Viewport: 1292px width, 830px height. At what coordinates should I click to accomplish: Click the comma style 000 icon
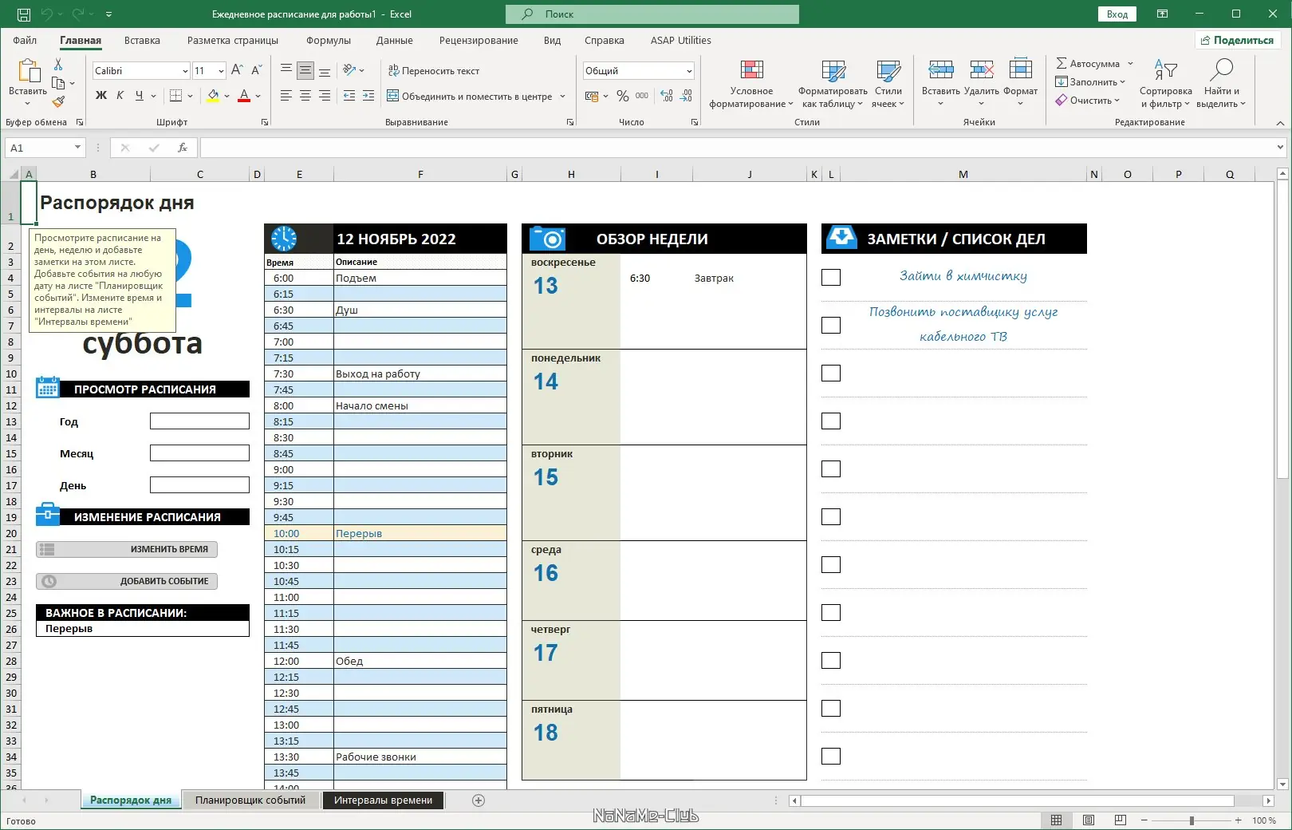click(642, 96)
